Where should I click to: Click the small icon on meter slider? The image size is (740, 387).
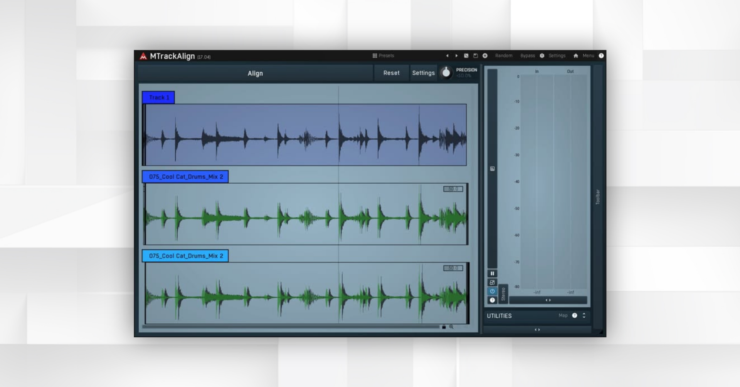point(492,169)
